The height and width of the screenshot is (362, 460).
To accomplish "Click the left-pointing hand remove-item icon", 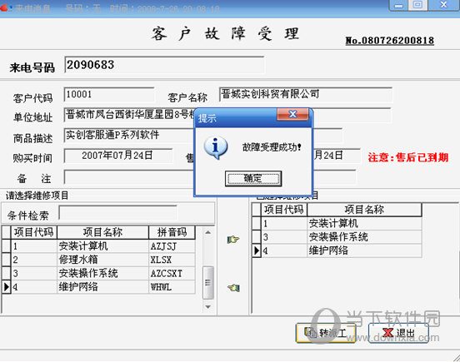I will (233, 288).
